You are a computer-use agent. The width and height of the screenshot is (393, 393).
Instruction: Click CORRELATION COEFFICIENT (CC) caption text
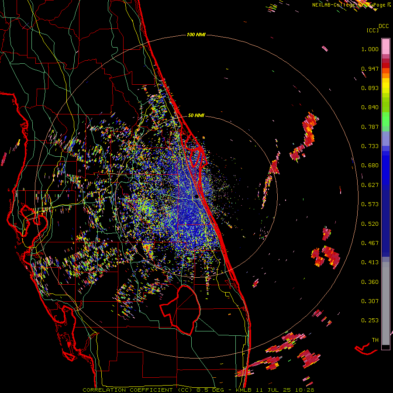pos(138,390)
